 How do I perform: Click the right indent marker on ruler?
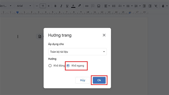tap(130, 13)
